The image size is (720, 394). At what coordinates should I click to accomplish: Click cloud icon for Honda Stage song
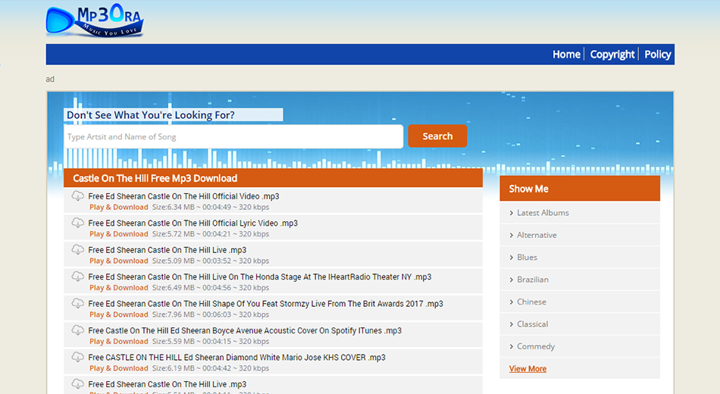(x=77, y=277)
